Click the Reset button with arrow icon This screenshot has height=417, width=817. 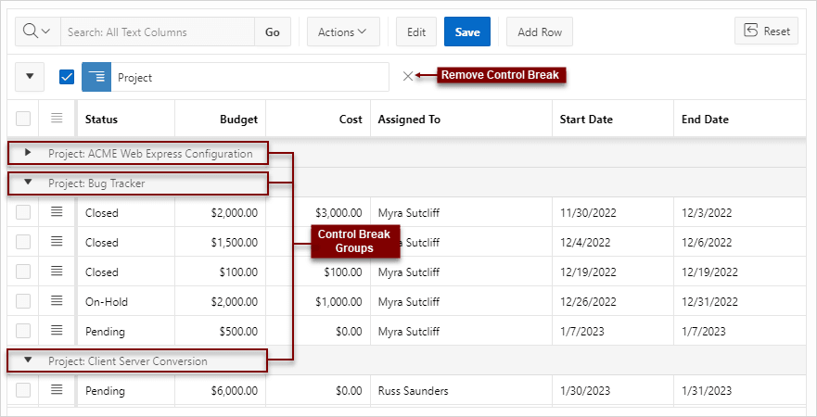(x=766, y=31)
